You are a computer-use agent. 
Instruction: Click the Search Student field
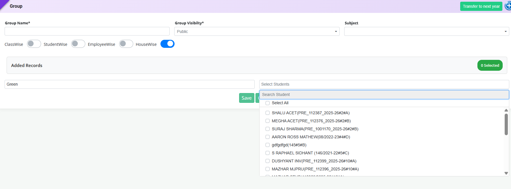pos(384,94)
